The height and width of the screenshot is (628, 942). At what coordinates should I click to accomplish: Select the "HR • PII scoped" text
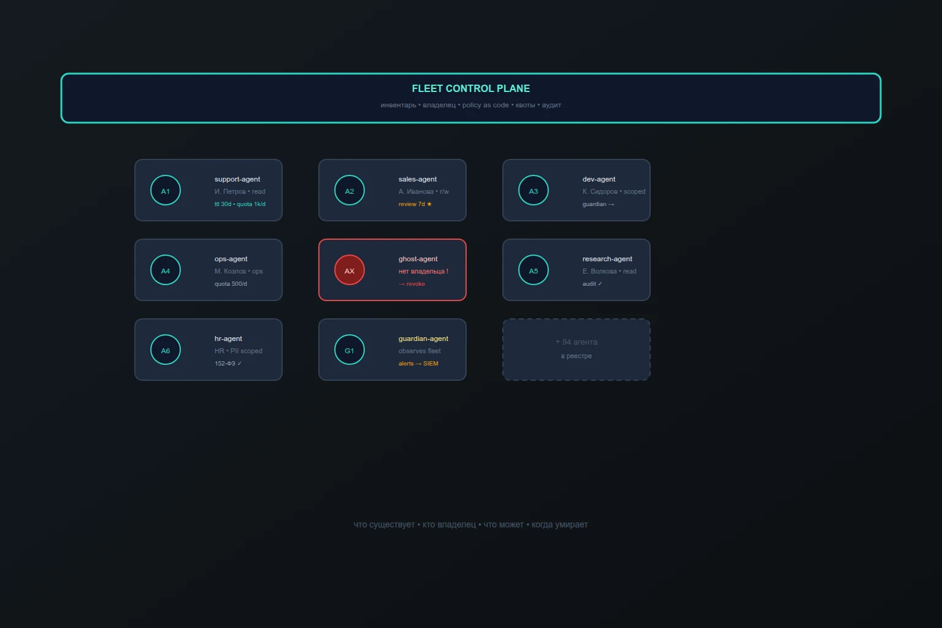[239, 351]
